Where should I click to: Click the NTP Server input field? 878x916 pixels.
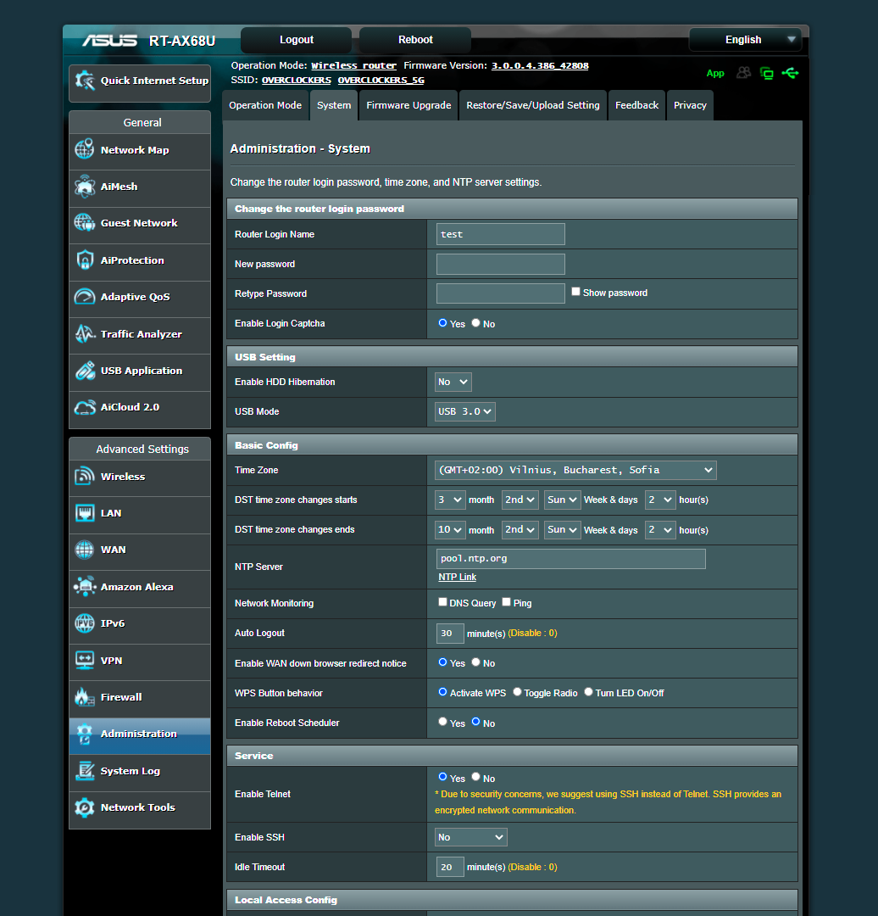tap(570, 559)
